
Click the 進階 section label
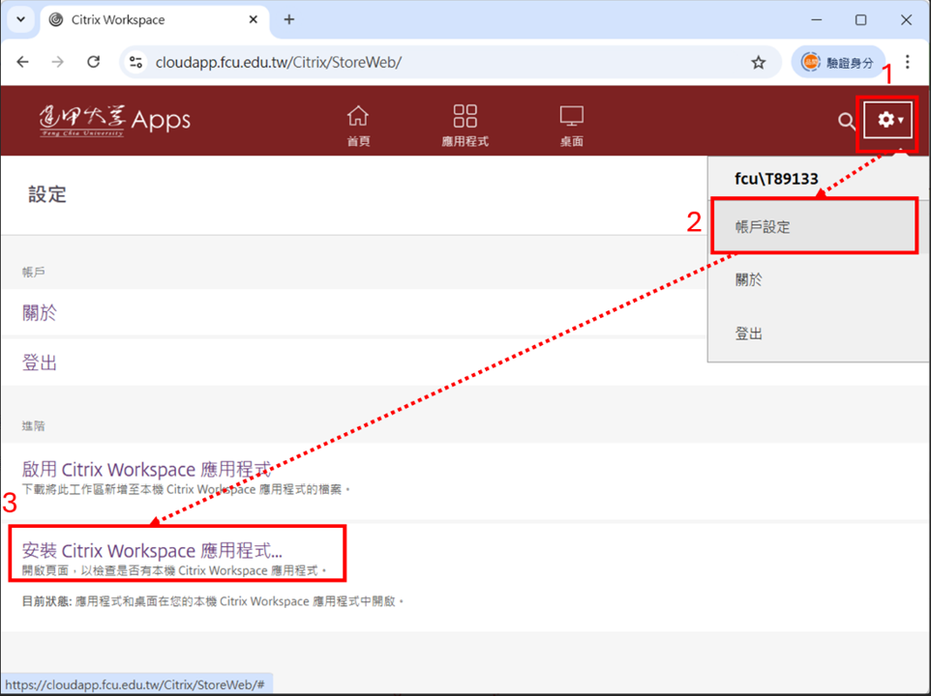click(x=33, y=425)
